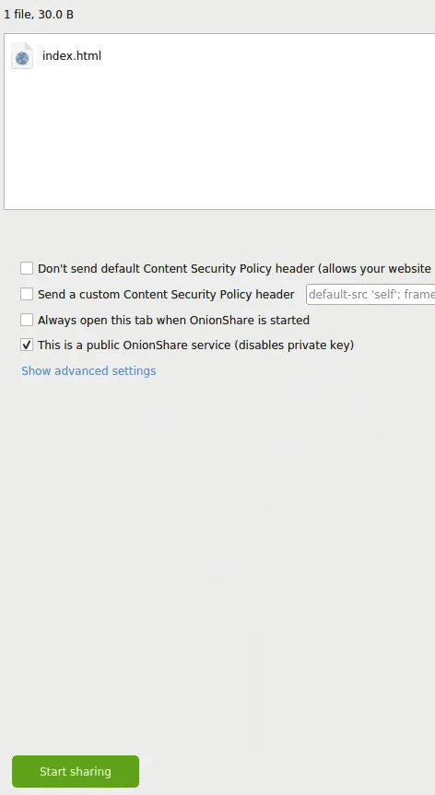Viewport: 435px width, 795px height.
Task: Click the "disables private key" portion of label
Action: [294, 345]
